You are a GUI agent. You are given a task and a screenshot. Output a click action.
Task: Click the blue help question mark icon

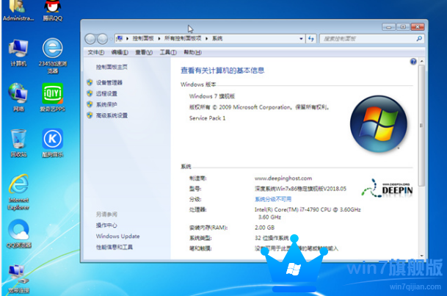(413, 61)
